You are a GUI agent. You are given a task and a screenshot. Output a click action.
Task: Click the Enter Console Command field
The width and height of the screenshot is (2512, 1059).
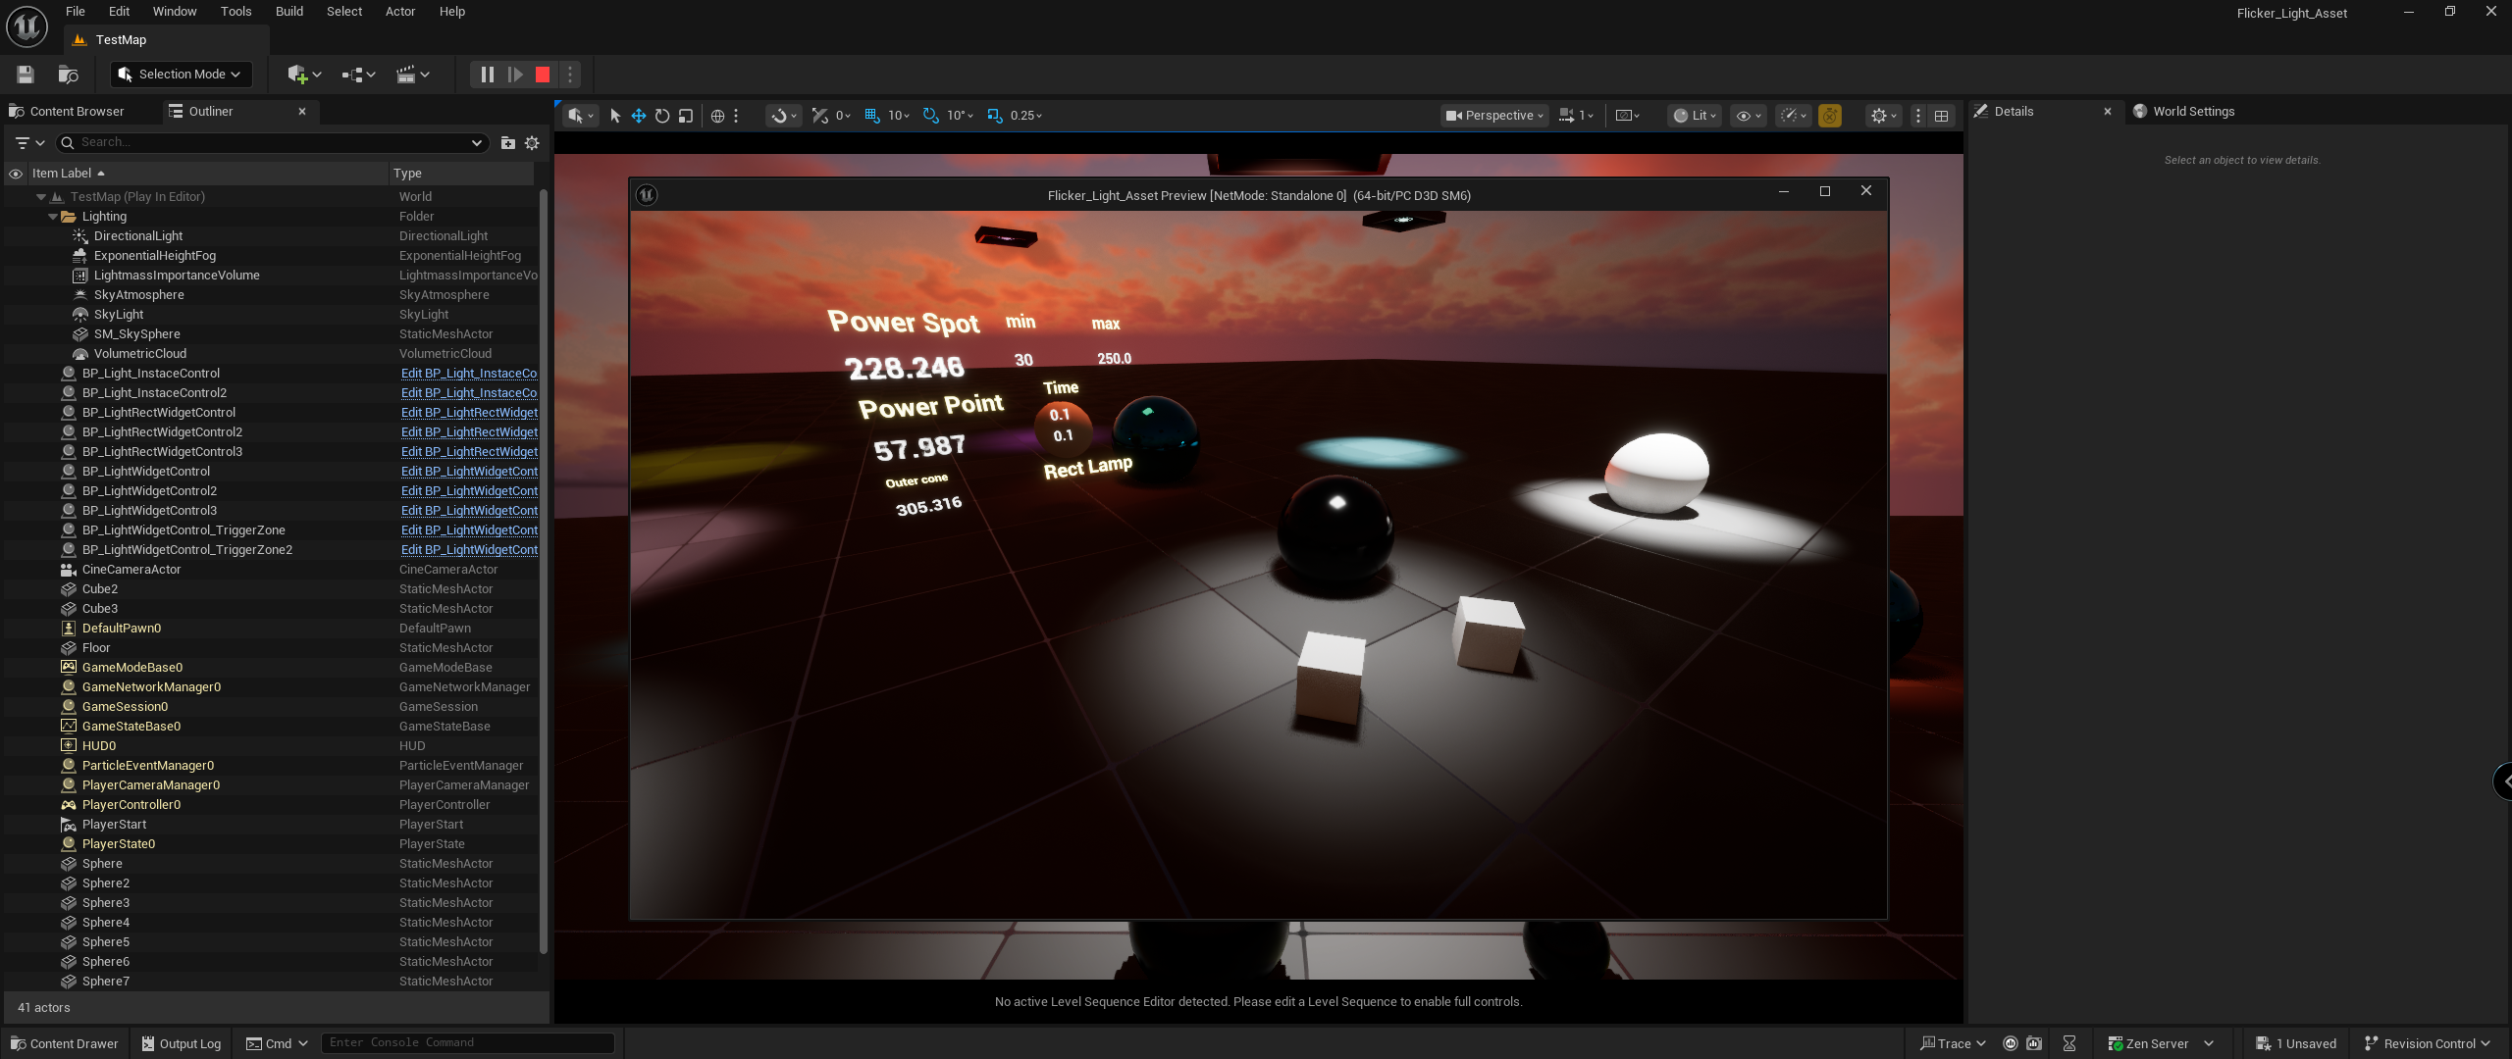468,1042
